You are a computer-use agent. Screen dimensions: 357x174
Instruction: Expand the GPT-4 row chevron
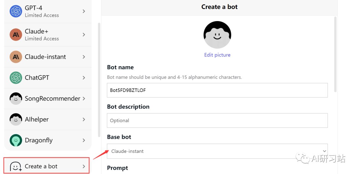tap(84, 11)
